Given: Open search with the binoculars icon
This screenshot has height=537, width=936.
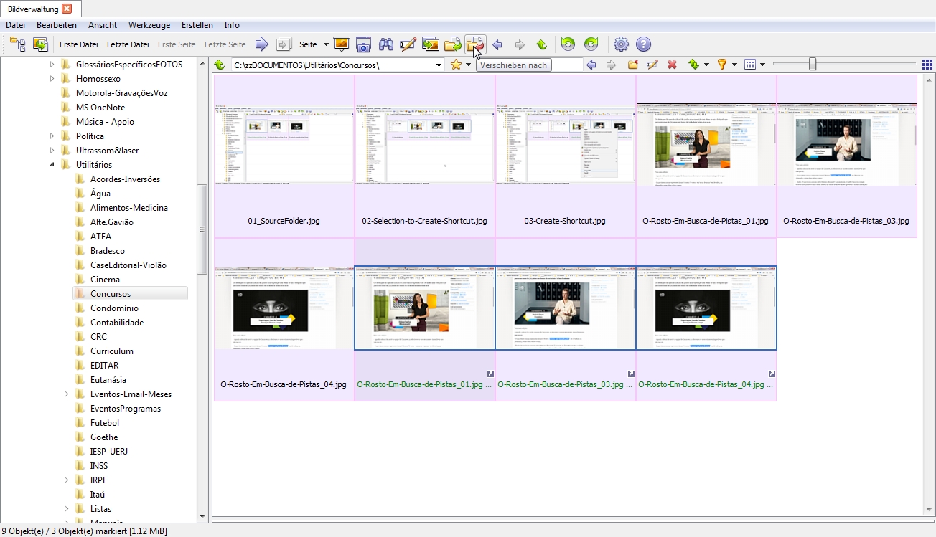Looking at the screenshot, I should pos(386,44).
